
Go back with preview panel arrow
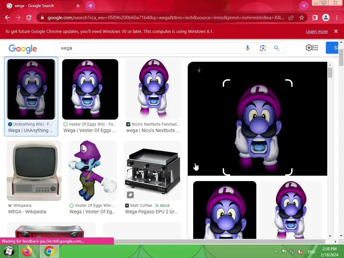pyautogui.click(x=199, y=71)
